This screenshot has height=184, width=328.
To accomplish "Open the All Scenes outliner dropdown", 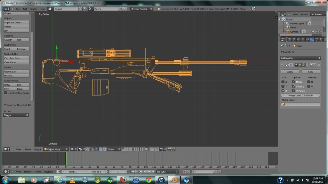I will click(318, 14).
